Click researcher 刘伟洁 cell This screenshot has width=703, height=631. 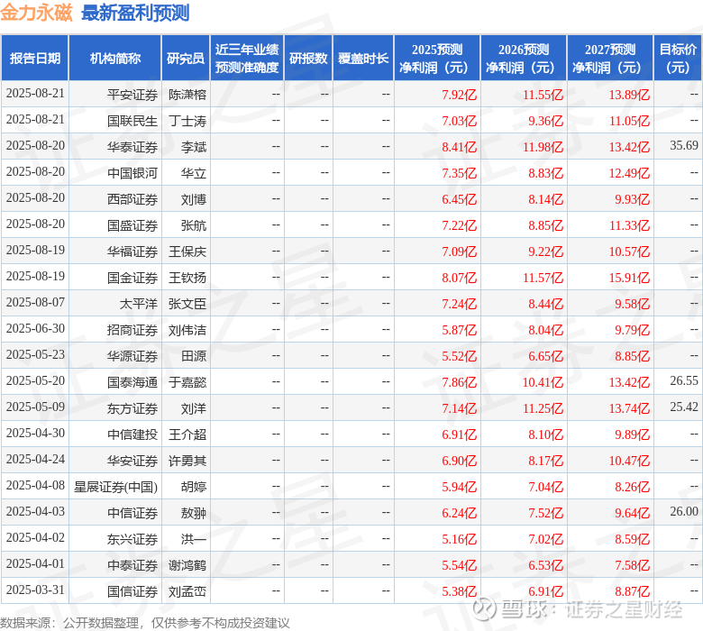[187, 330]
